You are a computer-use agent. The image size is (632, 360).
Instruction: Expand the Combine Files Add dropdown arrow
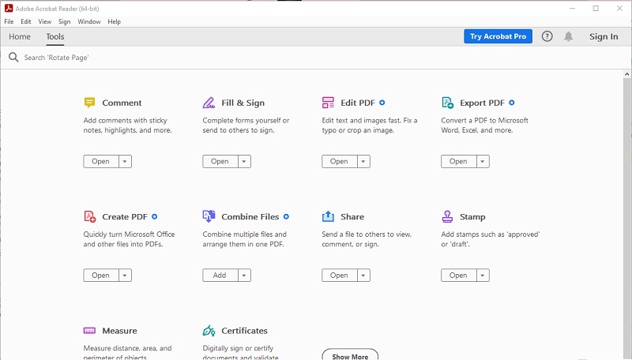click(x=244, y=276)
